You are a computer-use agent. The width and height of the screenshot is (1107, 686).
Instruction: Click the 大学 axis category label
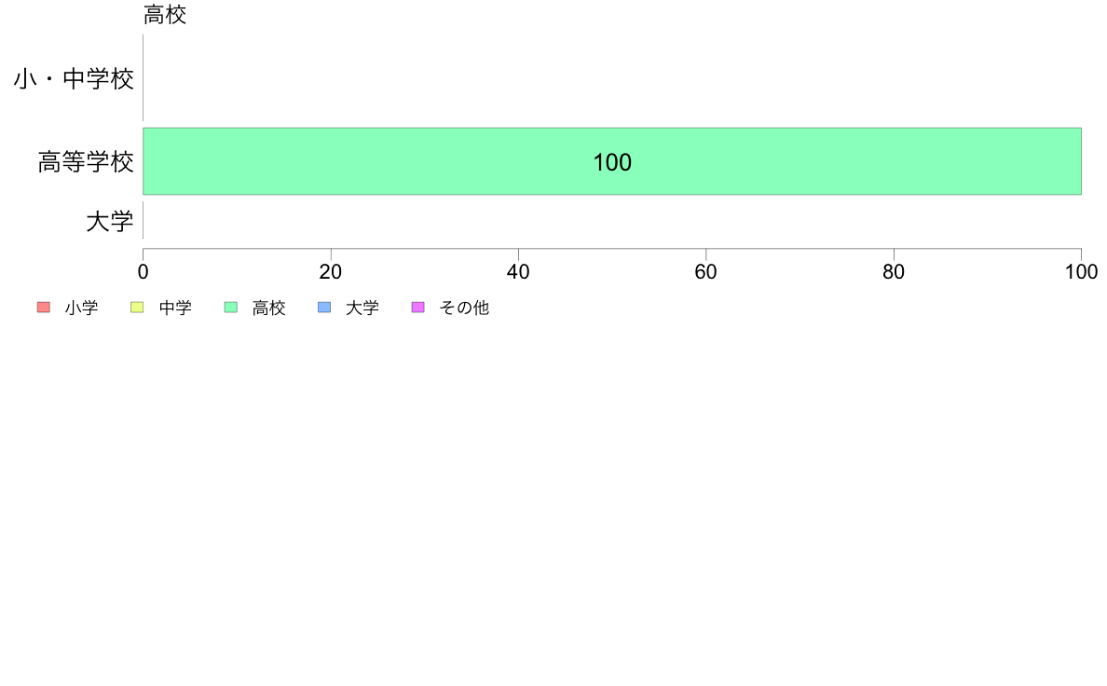click(x=109, y=221)
